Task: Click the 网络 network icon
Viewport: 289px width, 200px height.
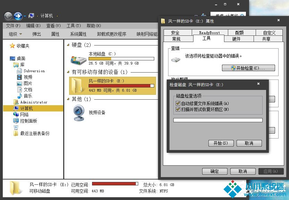Action: point(16,115)
